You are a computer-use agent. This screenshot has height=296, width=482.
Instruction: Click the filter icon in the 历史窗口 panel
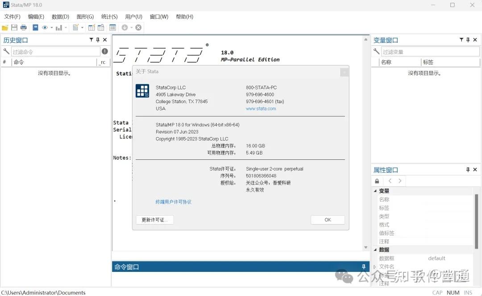coord(91,40)
